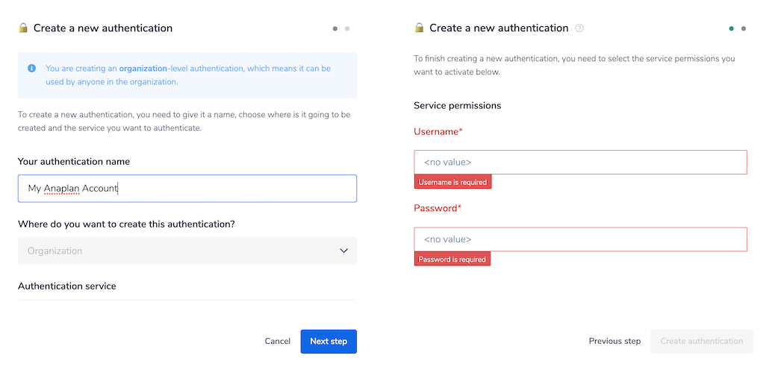Screen dimensions: 769x370
Task: Click the lock icon in the left dialog
Action: click(23, 28)
